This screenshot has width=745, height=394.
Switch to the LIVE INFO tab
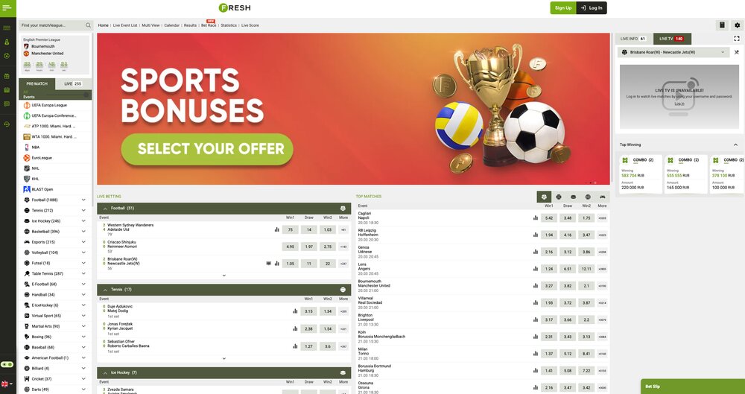point(634,39)
